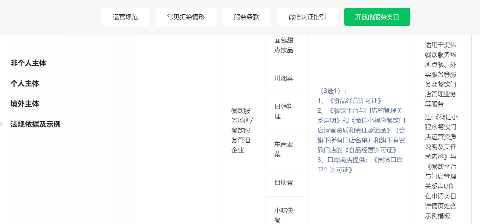Open the 《食品经营许可证》 requirement link
Image resolution: width=480 pixels, height=224 pixels.
point(355,101)
